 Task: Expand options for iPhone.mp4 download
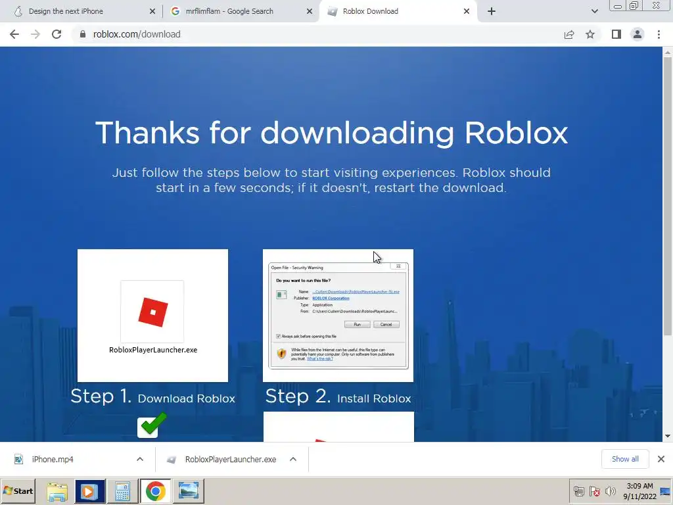click(x=140, y=459)
